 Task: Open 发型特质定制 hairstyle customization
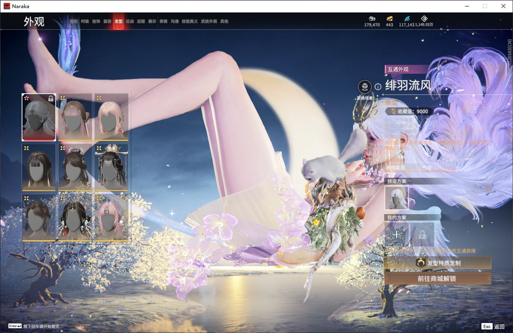438,263
